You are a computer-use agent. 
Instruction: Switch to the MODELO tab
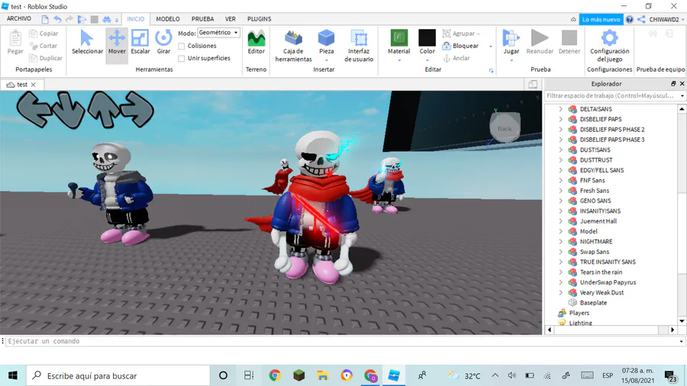pyautogui.click(x=168, y=19)
